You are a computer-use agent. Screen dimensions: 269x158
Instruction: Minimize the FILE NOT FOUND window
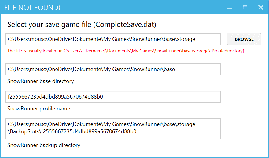[x=230, y=8]
